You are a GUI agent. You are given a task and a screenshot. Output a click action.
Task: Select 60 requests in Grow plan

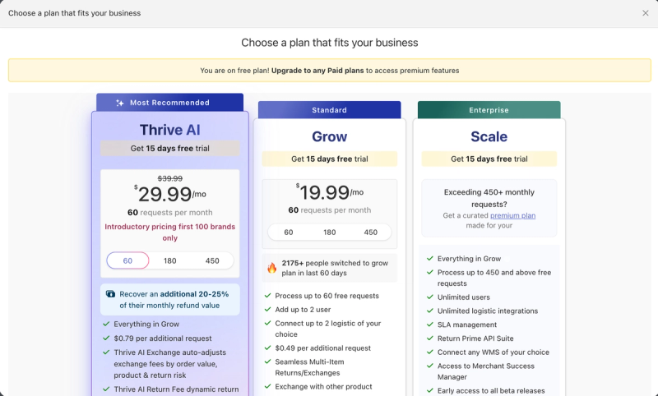pyautogui.click(x=289, y=233)
